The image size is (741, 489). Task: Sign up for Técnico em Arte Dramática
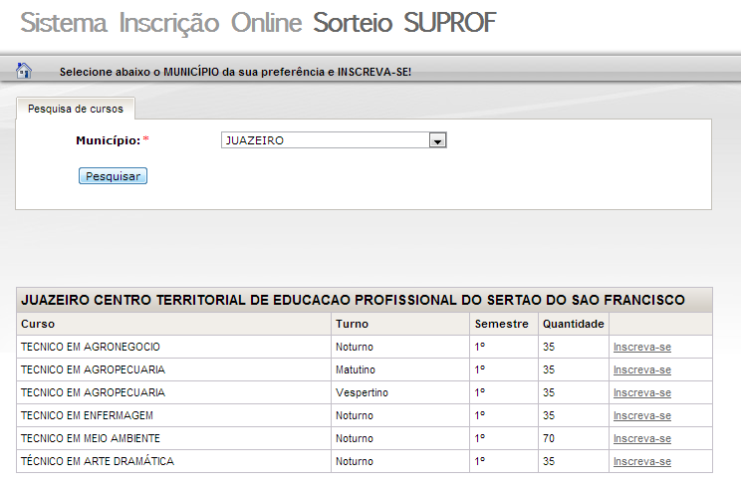(x=641, y=461)
